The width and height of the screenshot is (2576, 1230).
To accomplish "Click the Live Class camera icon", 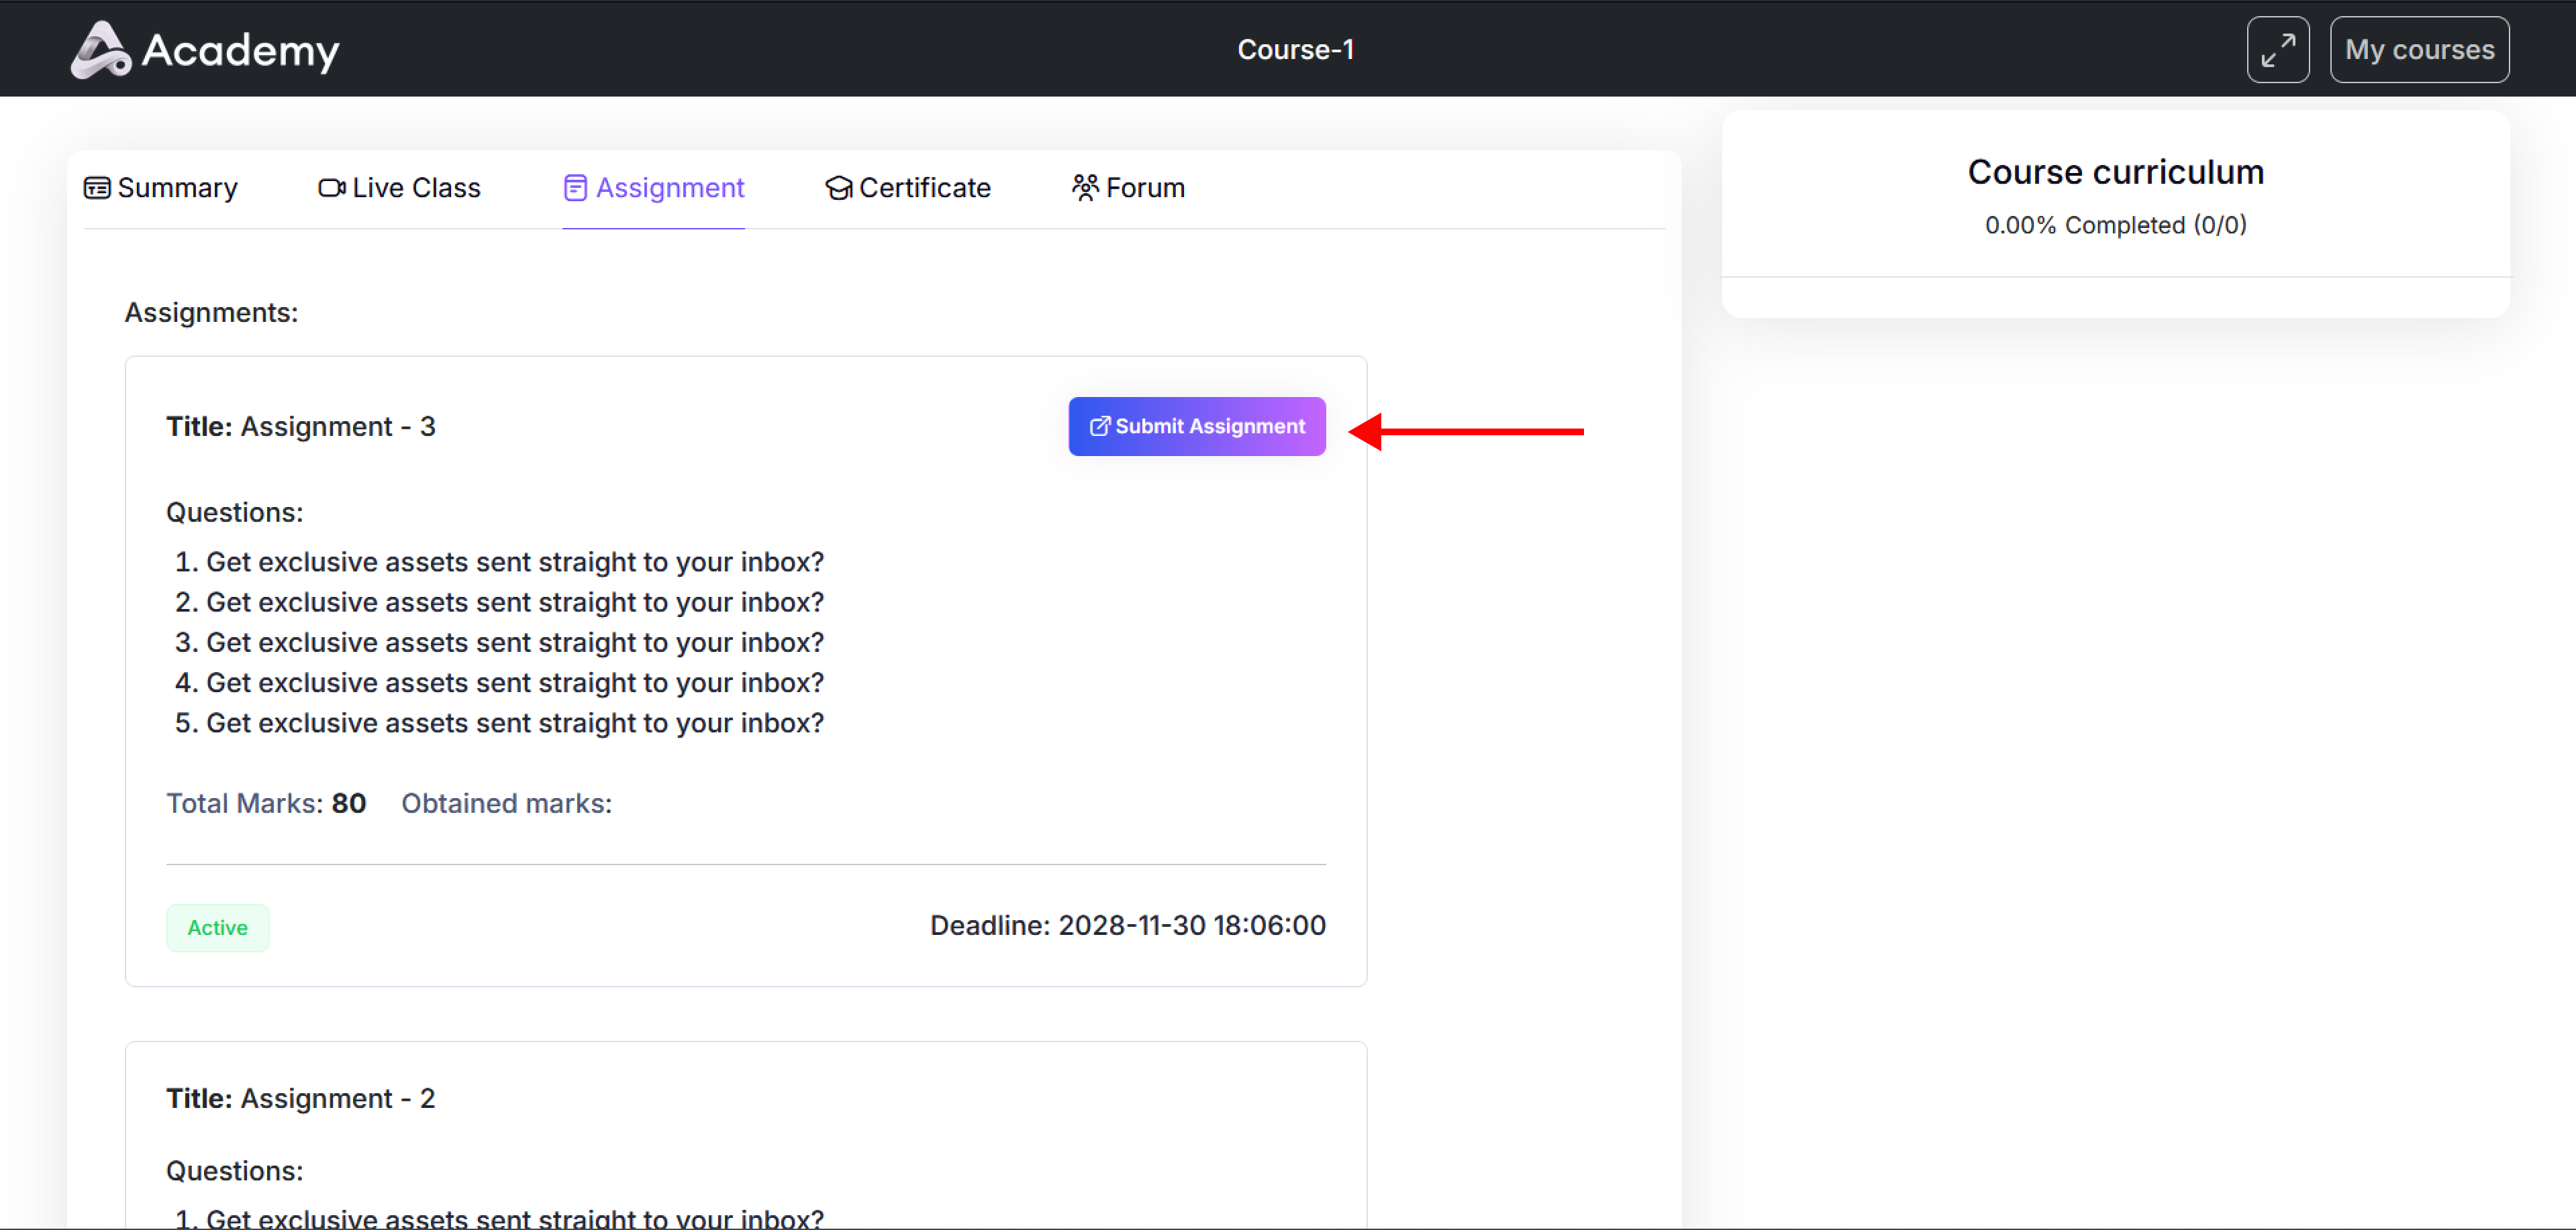I will click(331, 188).
